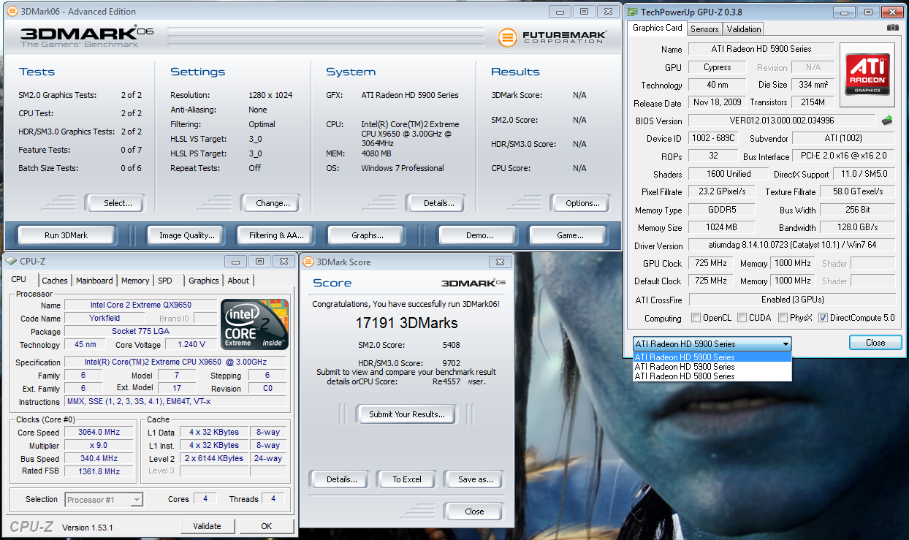Click the Validate button in CPU-Z
Screen dimensions: 909x540
click(207, 526)
